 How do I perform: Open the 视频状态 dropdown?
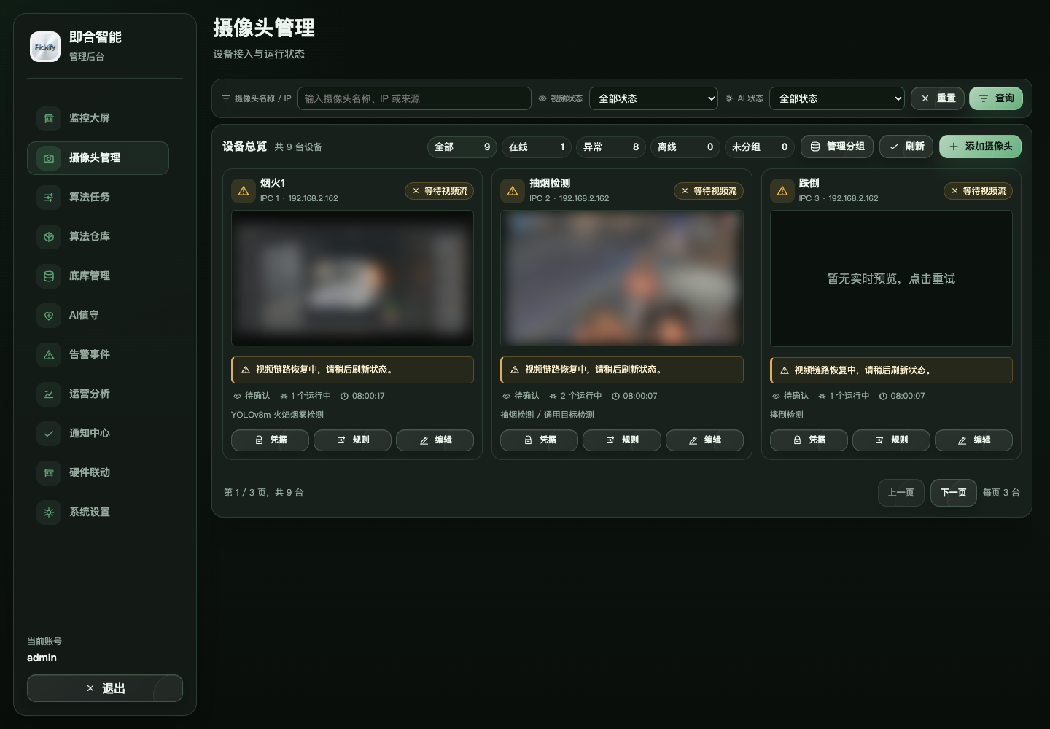653,98
